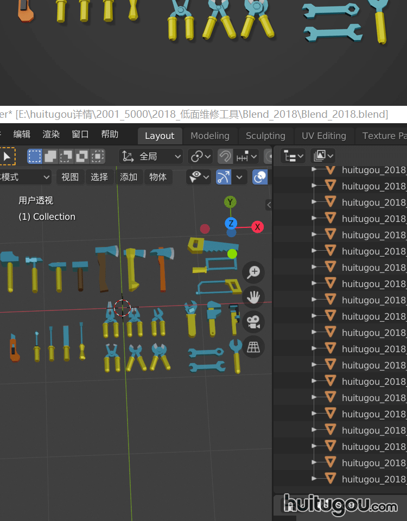This screenshot has height=521, width=407.
Task: Click the red X axis gizmo circle
Action: 257,227
